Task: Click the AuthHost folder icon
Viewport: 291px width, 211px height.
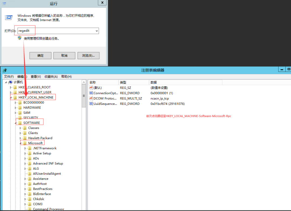Action: point(30,184)
